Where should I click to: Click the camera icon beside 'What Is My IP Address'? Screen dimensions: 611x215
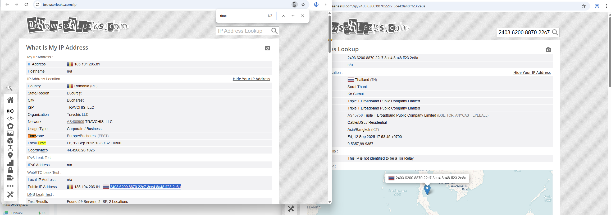268,48
